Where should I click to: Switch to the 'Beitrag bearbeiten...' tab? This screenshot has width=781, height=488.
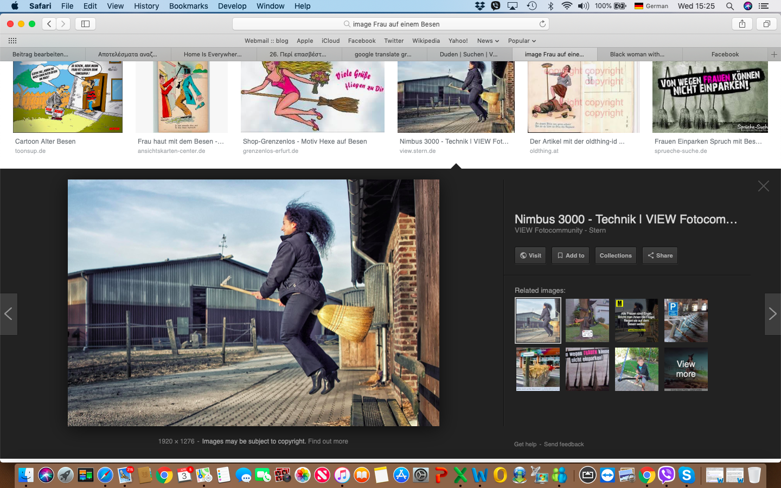(42, 54)
